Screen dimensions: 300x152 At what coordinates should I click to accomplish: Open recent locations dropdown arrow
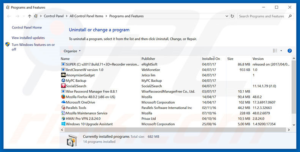point(23,16)
